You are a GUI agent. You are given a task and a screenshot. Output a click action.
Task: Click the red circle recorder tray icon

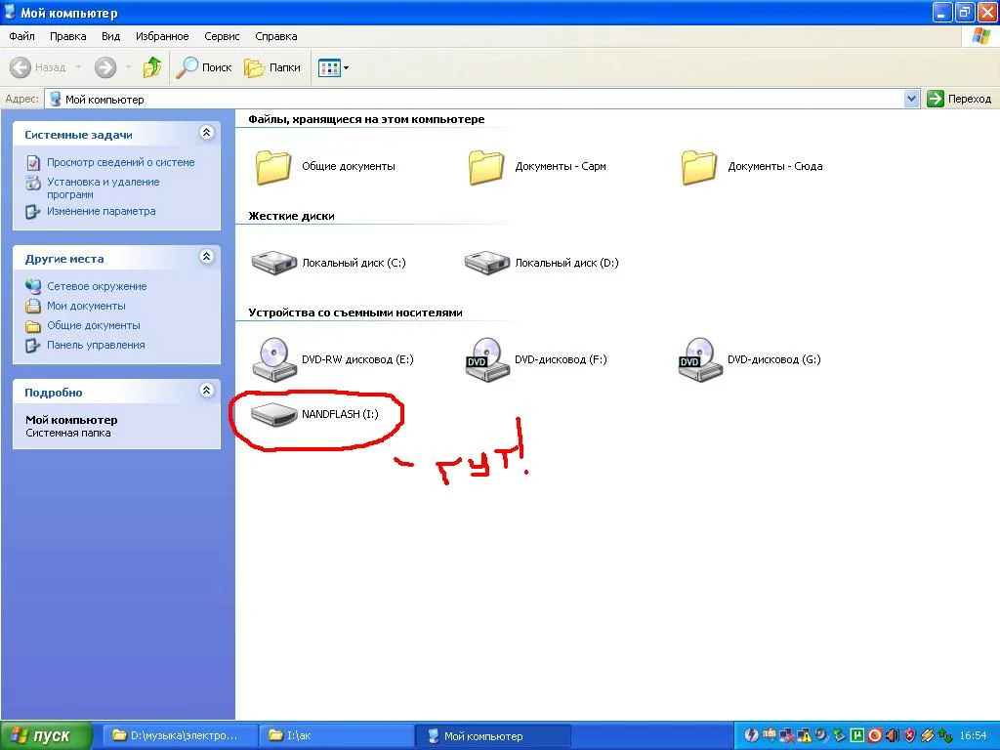click(x=875, y=735)
